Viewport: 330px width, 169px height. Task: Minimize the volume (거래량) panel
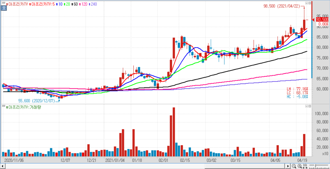[x=306, y=106]
